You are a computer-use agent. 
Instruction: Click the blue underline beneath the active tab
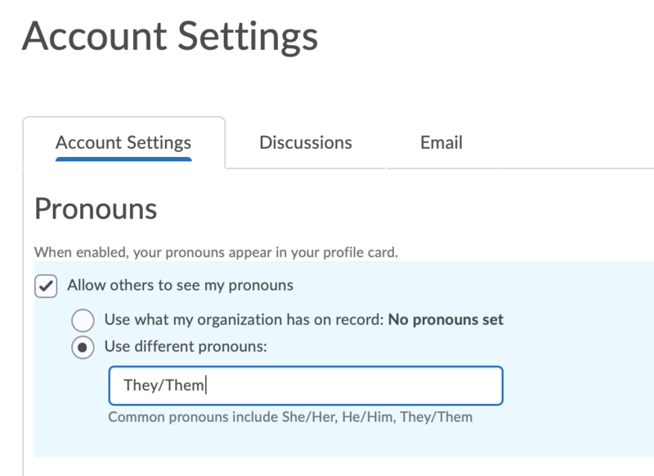(123, 159)
